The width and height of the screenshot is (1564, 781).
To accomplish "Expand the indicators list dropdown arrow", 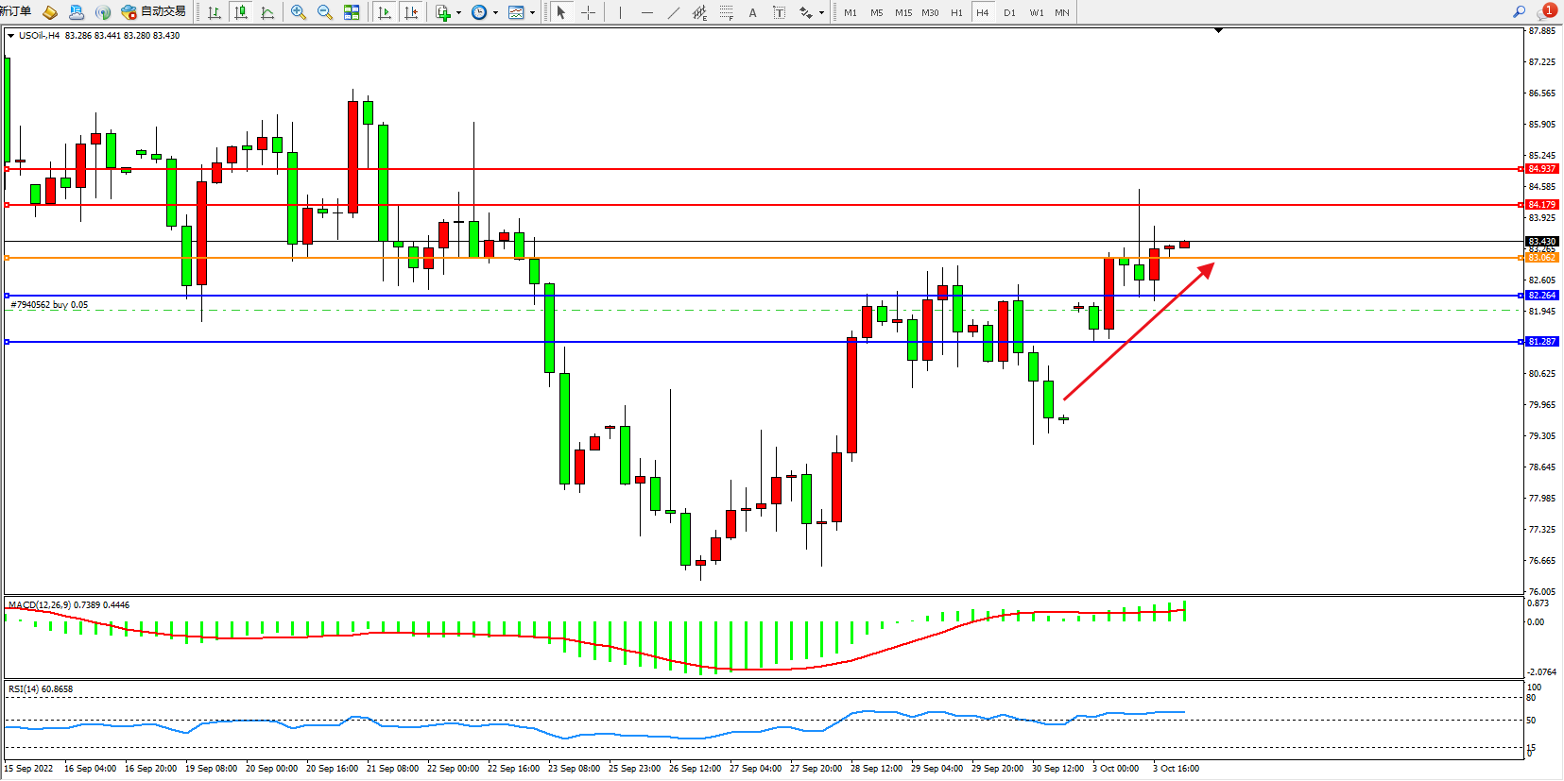I will (458, 13).
